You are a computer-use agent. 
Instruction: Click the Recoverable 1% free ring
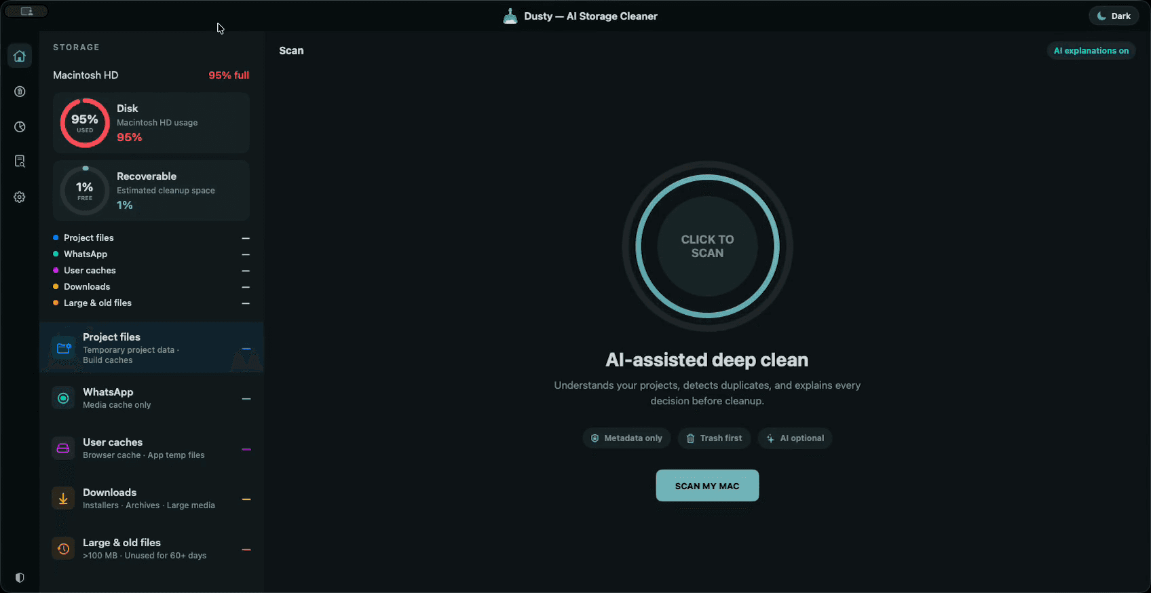coord(85,191)
